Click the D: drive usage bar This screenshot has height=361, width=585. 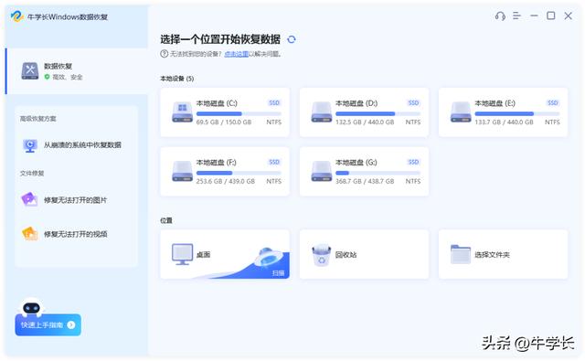[378, 113]
